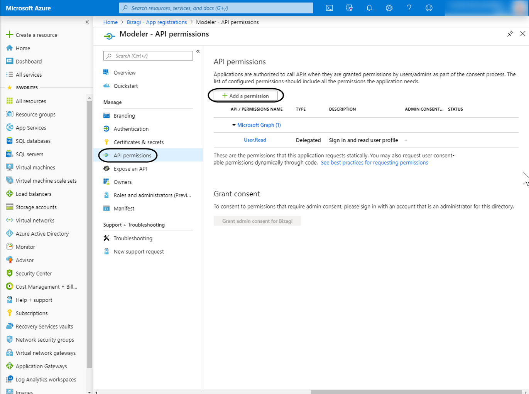Click the All resources grid icon
The width and height of the screenshot is (529, 394).
10,101
